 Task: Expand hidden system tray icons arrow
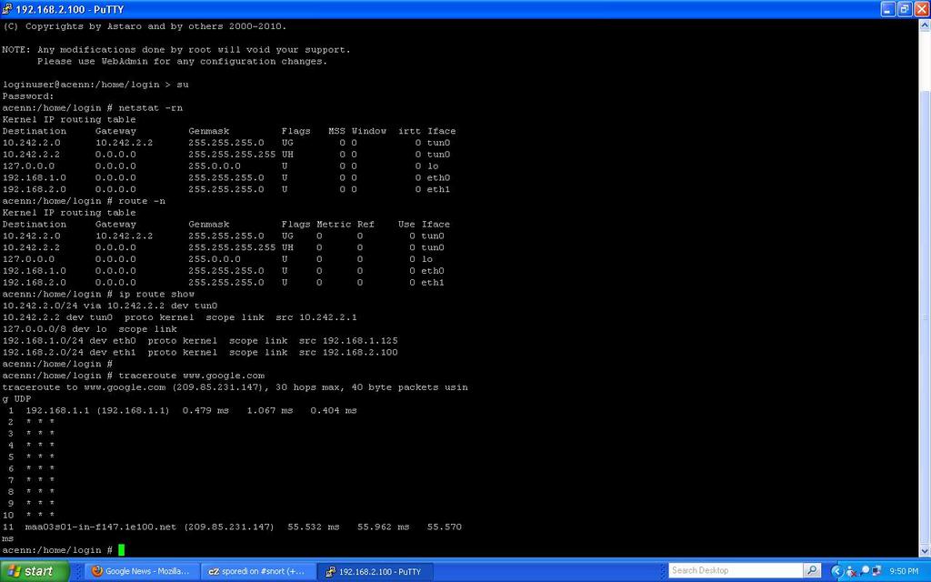(x=836, y=570)
